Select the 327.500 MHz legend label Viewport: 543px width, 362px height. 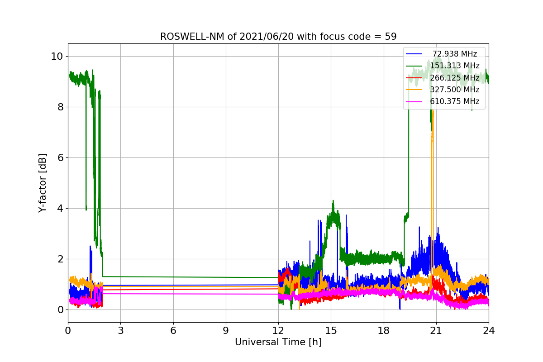pos(455,90)
